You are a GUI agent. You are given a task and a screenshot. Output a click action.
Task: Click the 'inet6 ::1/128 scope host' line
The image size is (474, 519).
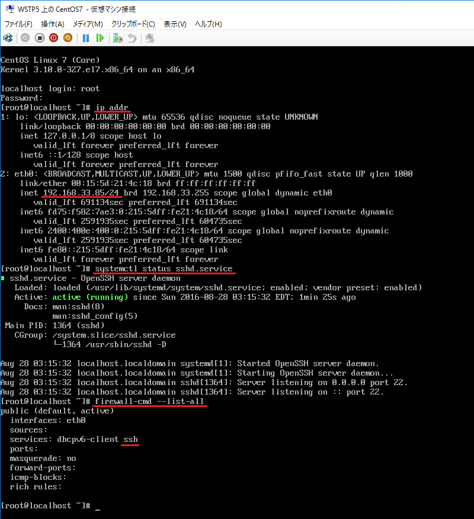pos(76,155)
